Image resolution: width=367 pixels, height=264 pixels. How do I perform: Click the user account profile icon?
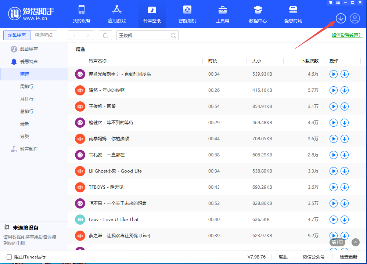(355, 18)
